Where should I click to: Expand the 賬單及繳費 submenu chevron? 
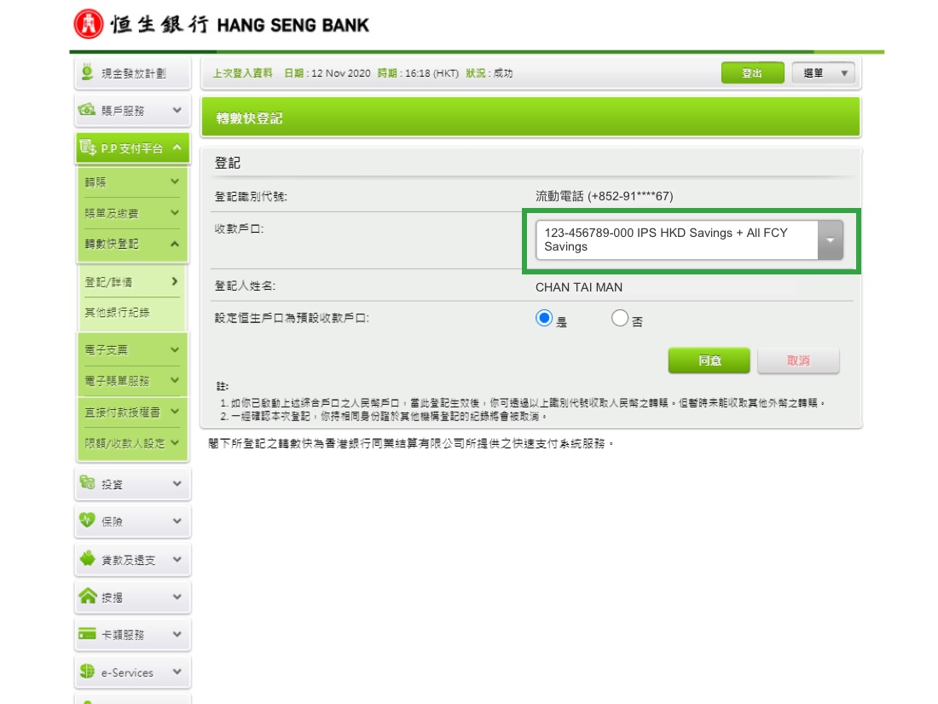point(175,212)
